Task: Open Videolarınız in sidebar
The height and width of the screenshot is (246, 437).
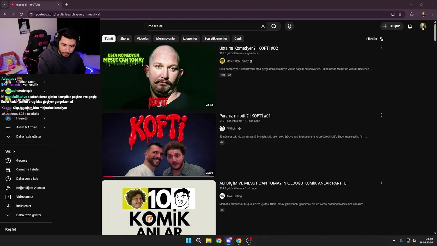Action: (26, 197)
